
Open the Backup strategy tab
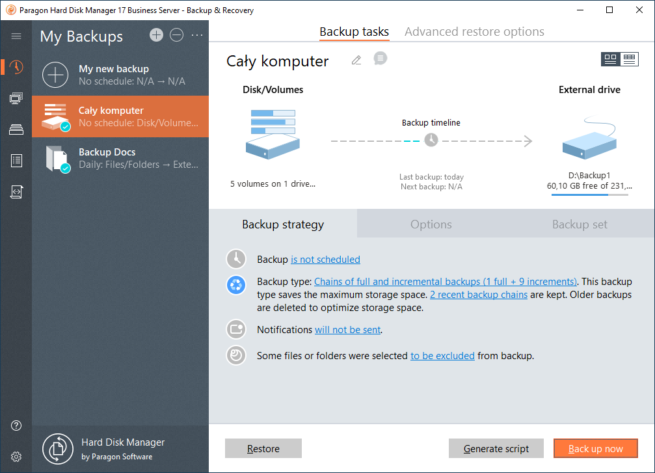pos(283,224)
